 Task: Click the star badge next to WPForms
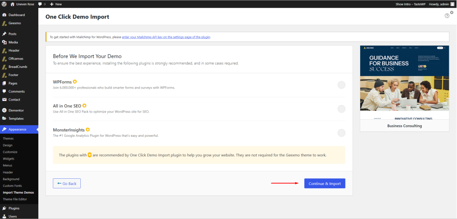75,82
